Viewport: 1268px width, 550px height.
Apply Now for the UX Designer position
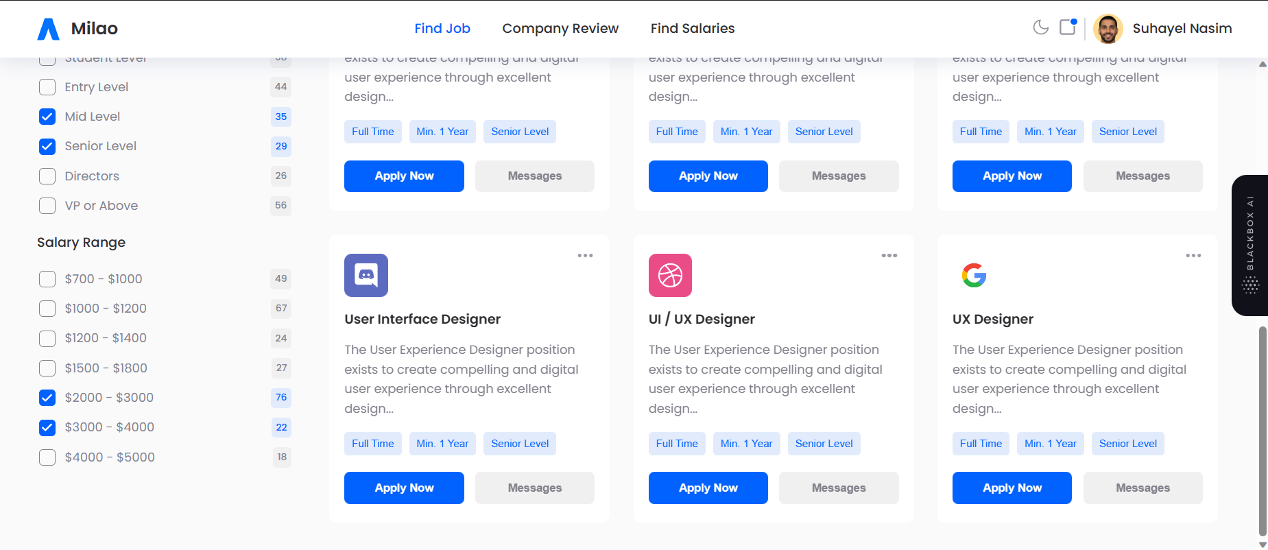1012,488
